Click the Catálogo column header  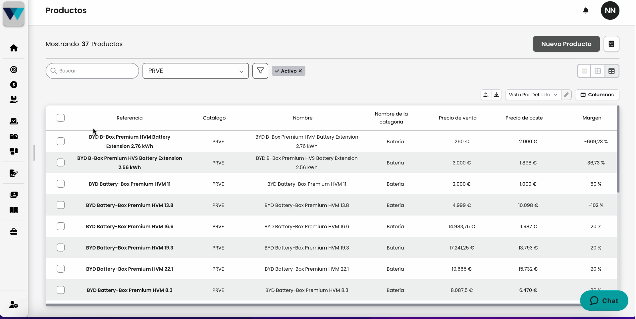(214, 118)
